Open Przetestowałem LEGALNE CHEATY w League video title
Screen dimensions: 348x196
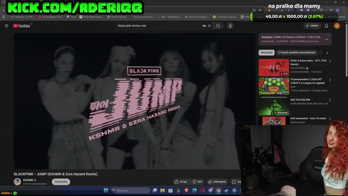[307, 81]
